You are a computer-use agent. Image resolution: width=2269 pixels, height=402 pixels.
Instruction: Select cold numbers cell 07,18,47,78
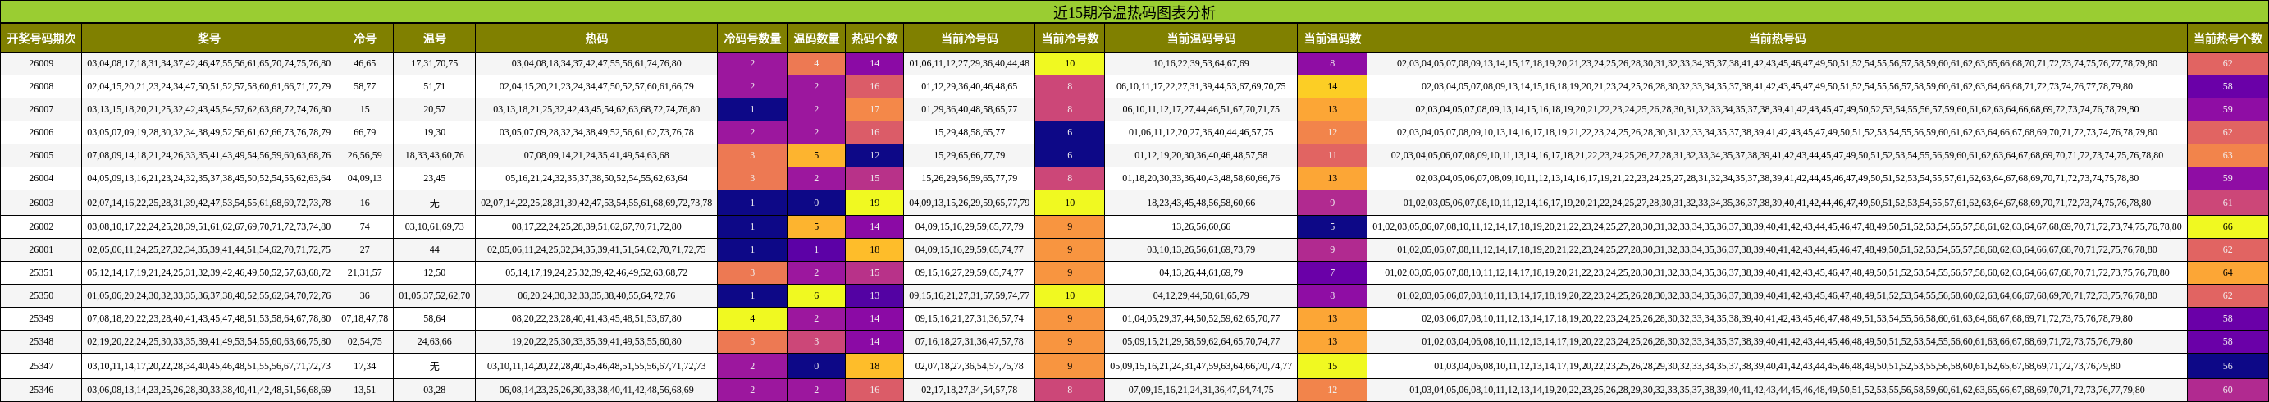pyautogui.click(x=365, y=318)
